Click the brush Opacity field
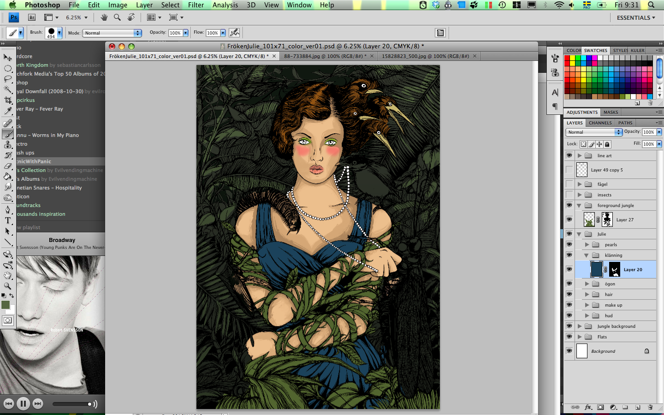This screenshot has height=415, width=664. point(175,33)
